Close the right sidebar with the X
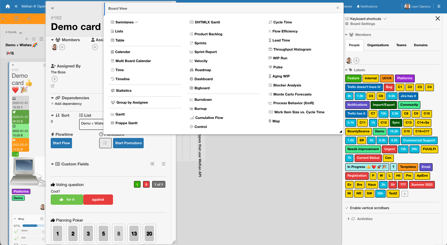The image size is (447, 245). [438, 19]
